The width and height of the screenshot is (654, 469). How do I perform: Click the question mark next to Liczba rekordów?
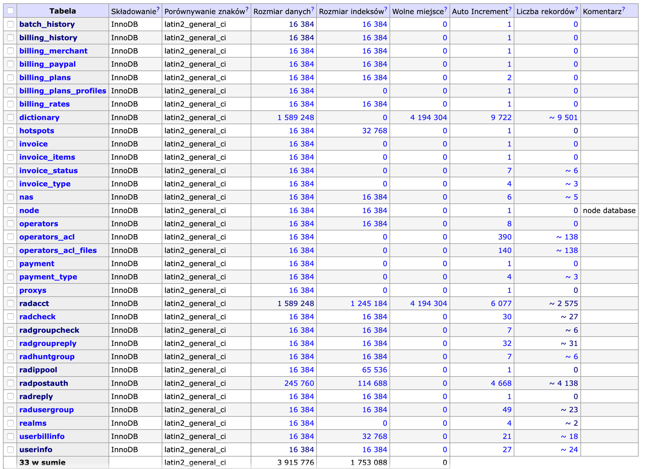(577, 9)
